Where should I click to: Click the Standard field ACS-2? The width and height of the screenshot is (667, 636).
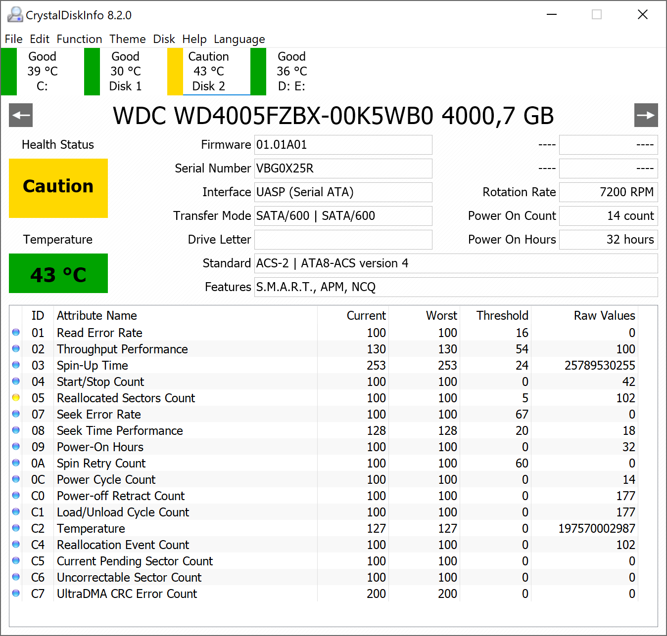[456, 263]
